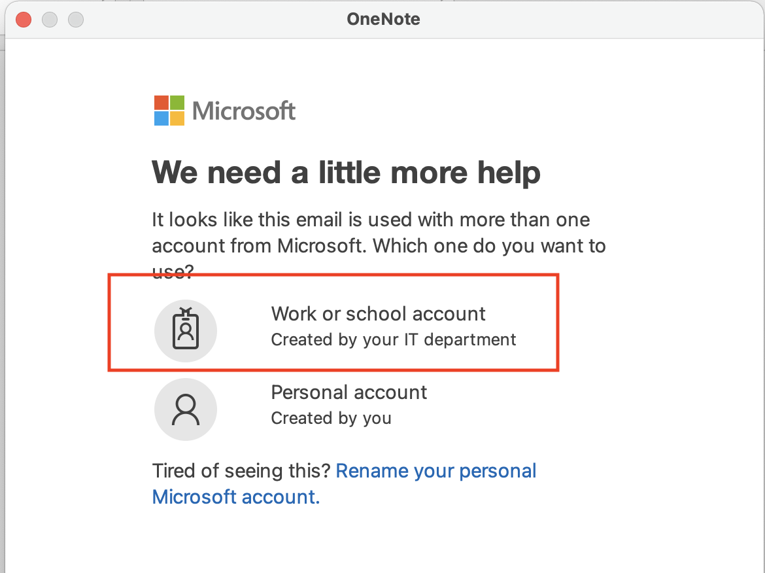The image size is (765, 573).
Task: Click the Microsoft wordmark text
Action: click(x=244, y=111)
